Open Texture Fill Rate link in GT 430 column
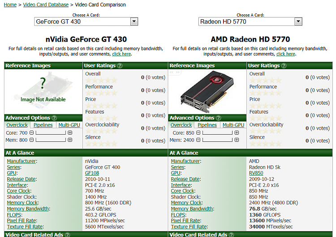336x237 pixels. pos(25,227)
